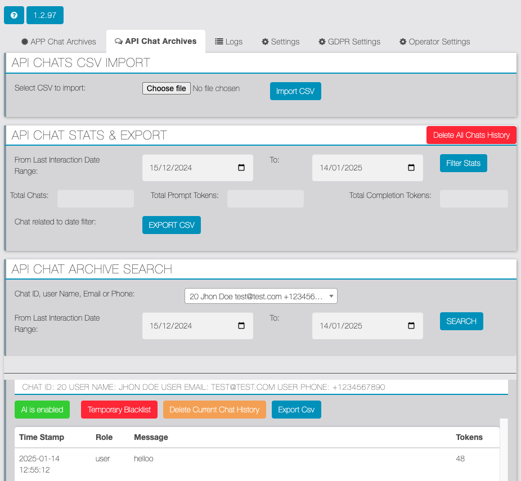Switch to APP Chat Archives tab
The width and height of the screenshot is (521, 481).
(x=59, y=42)
